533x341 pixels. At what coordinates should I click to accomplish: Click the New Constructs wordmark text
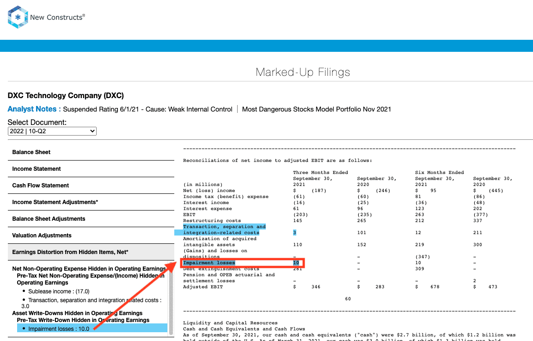(x=57, y=18)
